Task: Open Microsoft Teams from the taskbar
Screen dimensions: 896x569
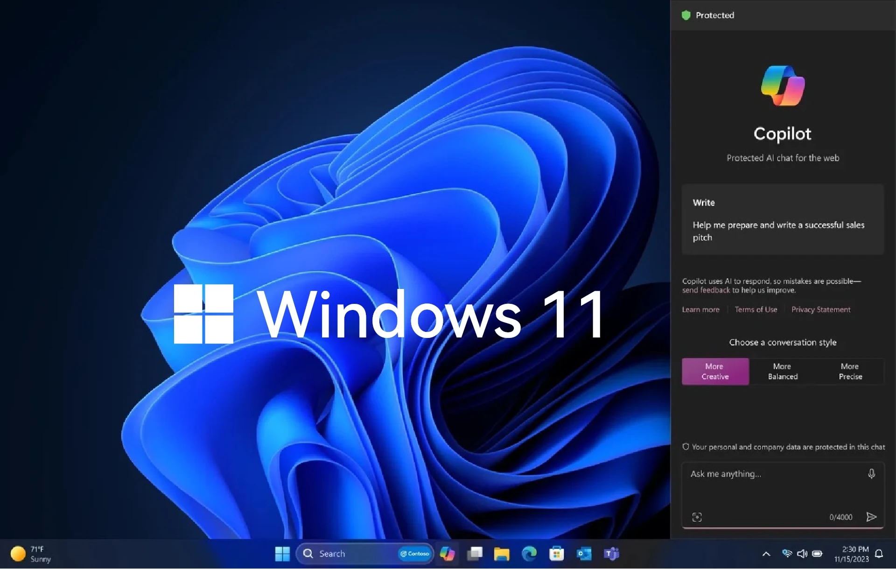Action: coord(611,554)
